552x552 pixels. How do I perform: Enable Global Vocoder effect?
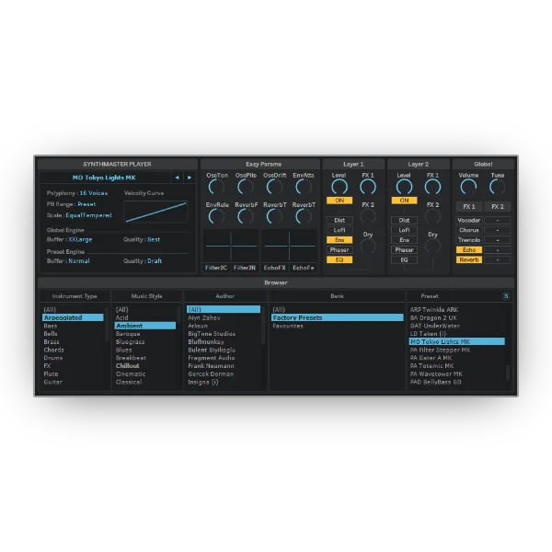point(469,221)
